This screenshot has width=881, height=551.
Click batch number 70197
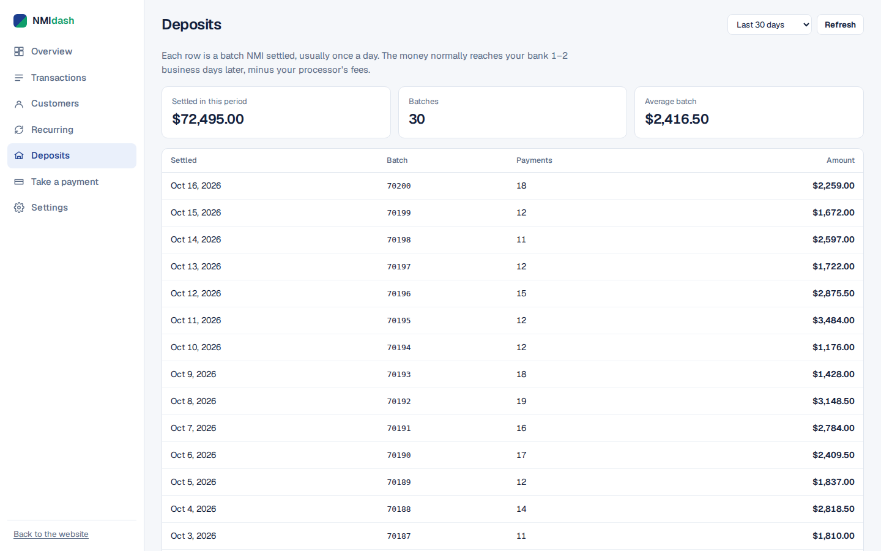(x=399, y=267)
